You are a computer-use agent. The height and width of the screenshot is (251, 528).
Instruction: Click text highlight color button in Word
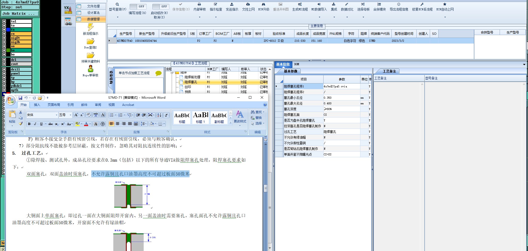tap(77, 124)
